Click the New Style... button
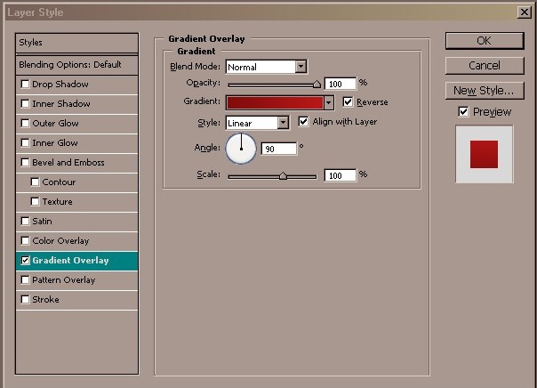Image resolution: width=537 pixels, height=388 pixels. 484,91
